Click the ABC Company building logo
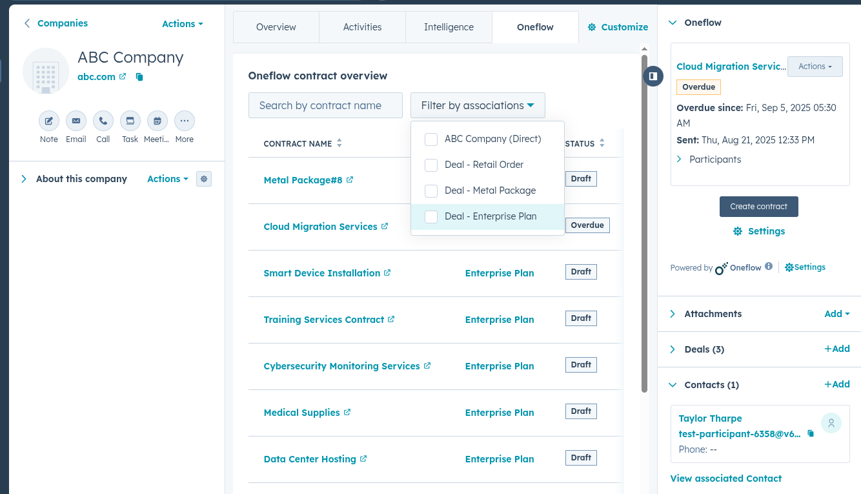The width and height of the screenshot is (861, 494). (46, 71)
